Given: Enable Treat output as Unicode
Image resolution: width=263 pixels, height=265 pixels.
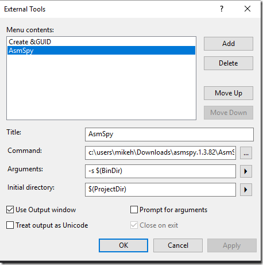Looking at the screenshot, I should [10, 225].
